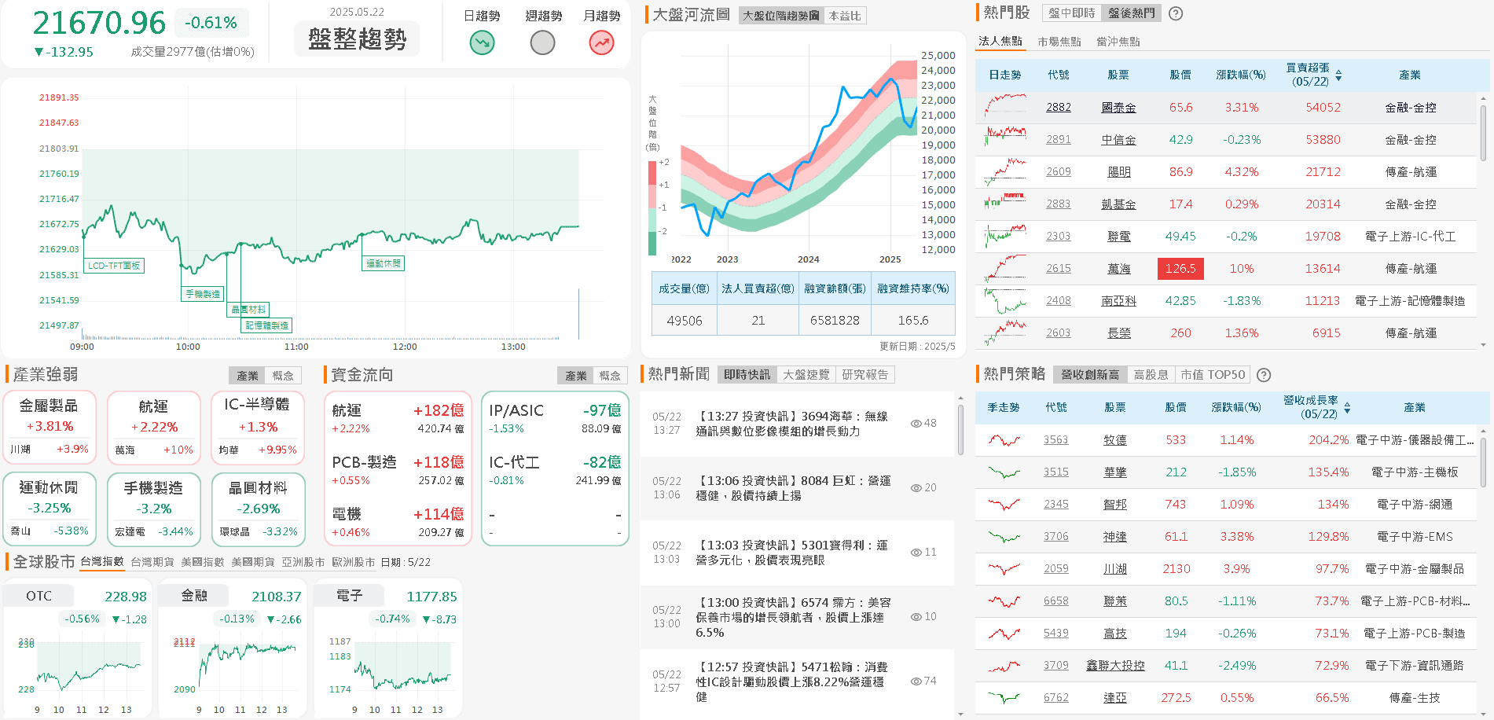Screen dimensions: 1494x720
Task: Open 國泰金 daily trend sparkline
Action: coord(1004,107)
